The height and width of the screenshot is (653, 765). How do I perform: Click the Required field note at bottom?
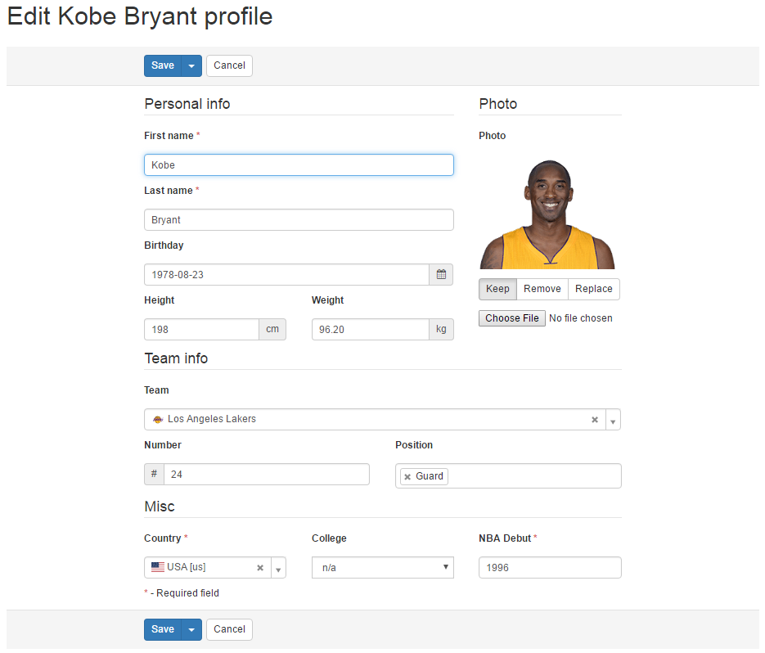tap(181, 592)
